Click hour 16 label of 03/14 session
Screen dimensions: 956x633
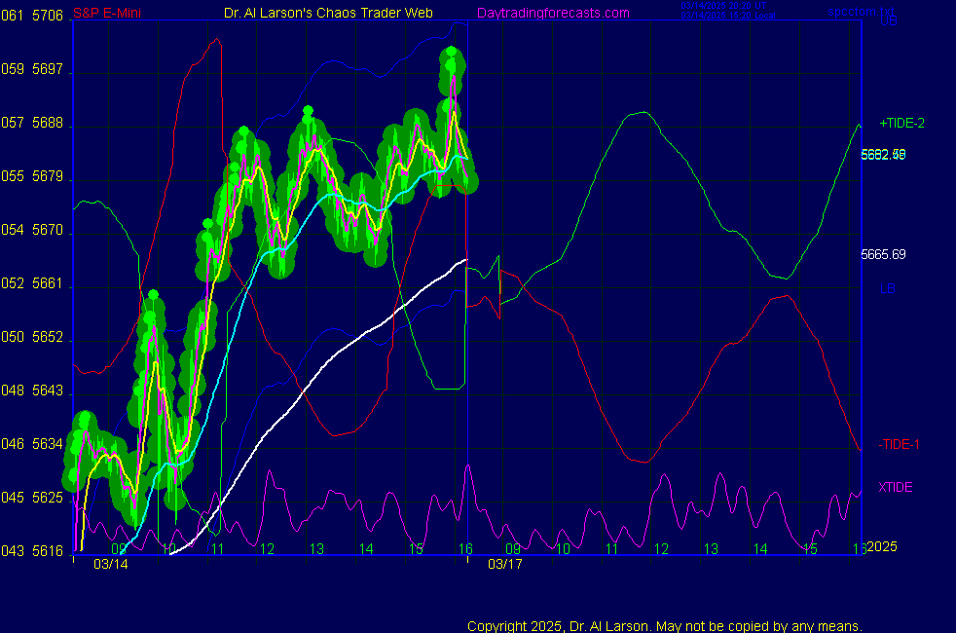[465, 549]
